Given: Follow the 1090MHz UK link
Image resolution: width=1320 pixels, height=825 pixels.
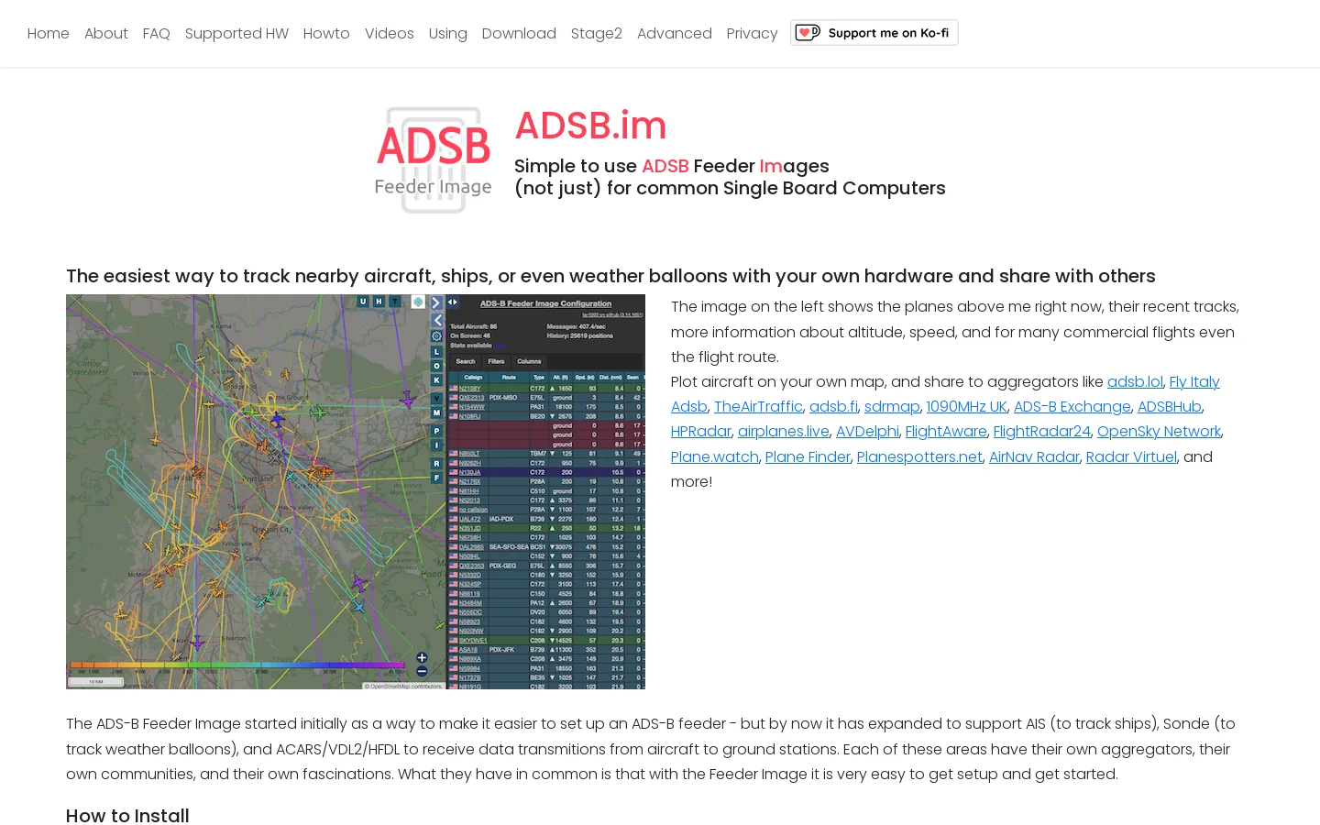Looking at the screenshot, I should point(966,406).
